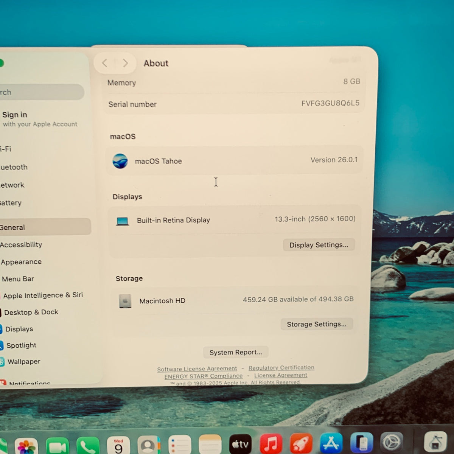This screenshot has height=454, width=454.
Task: Open Calendar showing Wed 9 in Dock
Action: click(118, 446)
